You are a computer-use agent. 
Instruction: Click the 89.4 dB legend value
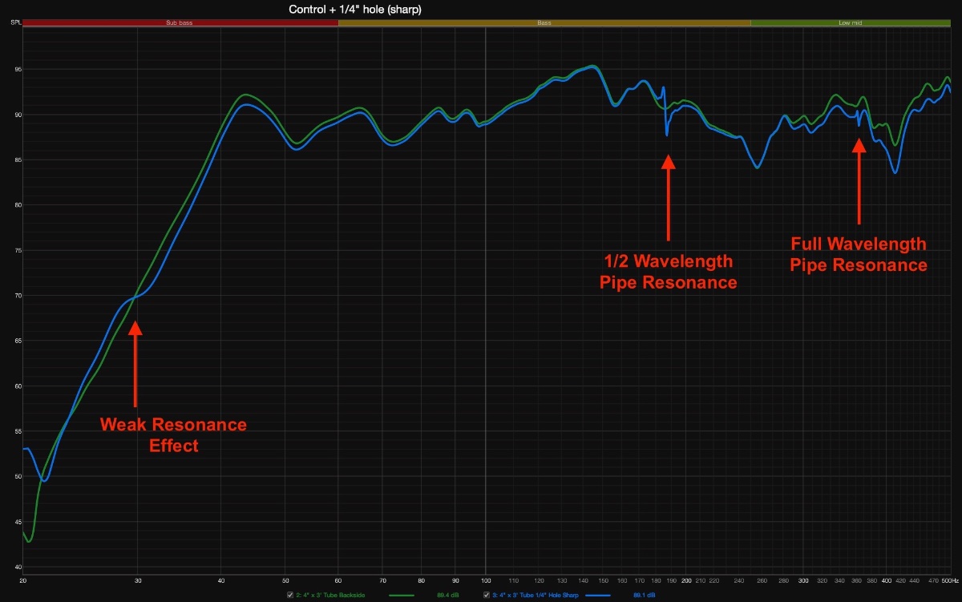pos(448,596)
